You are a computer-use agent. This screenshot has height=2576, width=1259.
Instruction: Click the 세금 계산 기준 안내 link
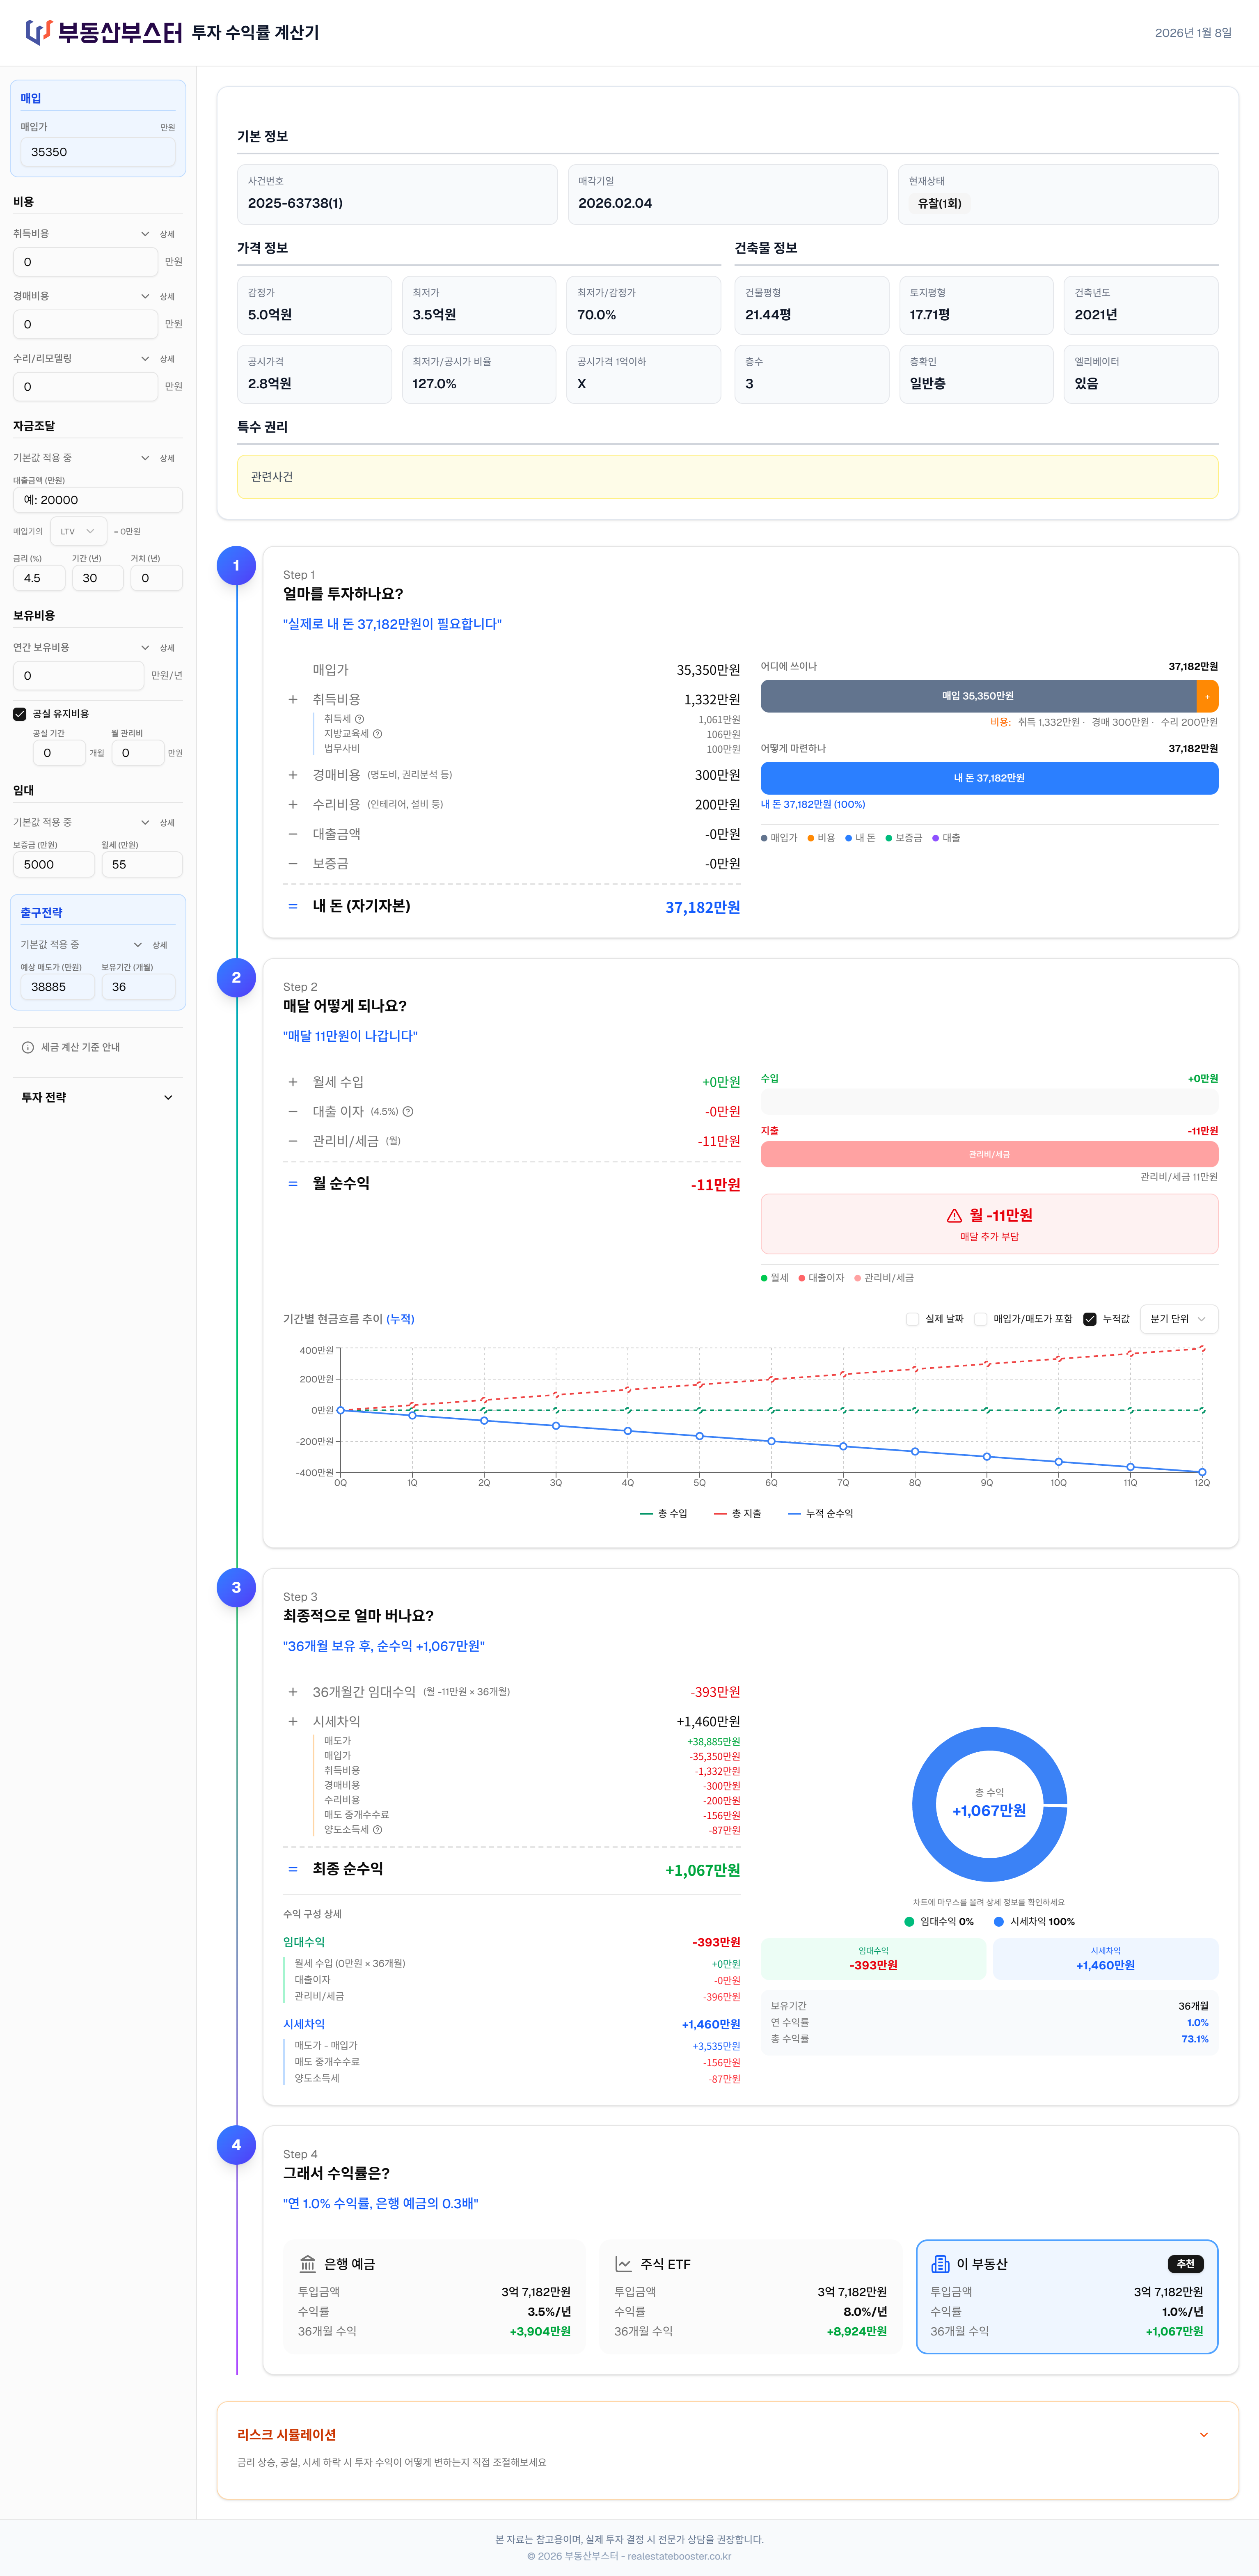click(80, 1047)
